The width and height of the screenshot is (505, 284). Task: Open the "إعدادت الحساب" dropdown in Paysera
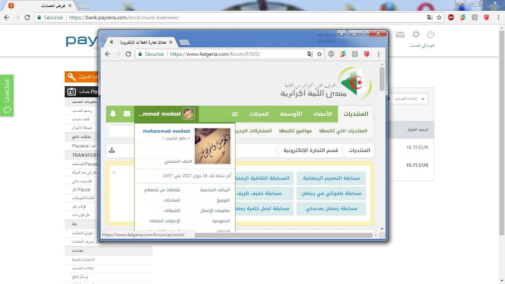point(409,99)
